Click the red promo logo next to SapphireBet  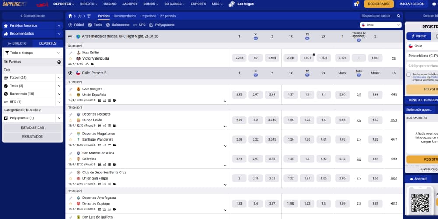[42, 4]
